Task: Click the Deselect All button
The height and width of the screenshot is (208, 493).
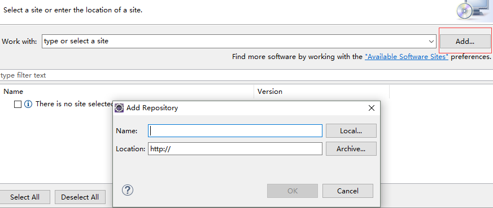Action: pos(80,197)
